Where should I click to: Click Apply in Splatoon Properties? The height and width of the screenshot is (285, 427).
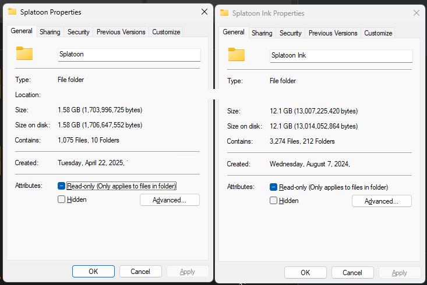click(188, 272)
